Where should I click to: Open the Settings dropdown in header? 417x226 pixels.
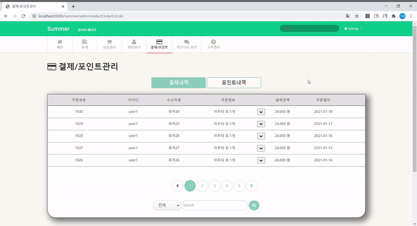click(353, 29)
